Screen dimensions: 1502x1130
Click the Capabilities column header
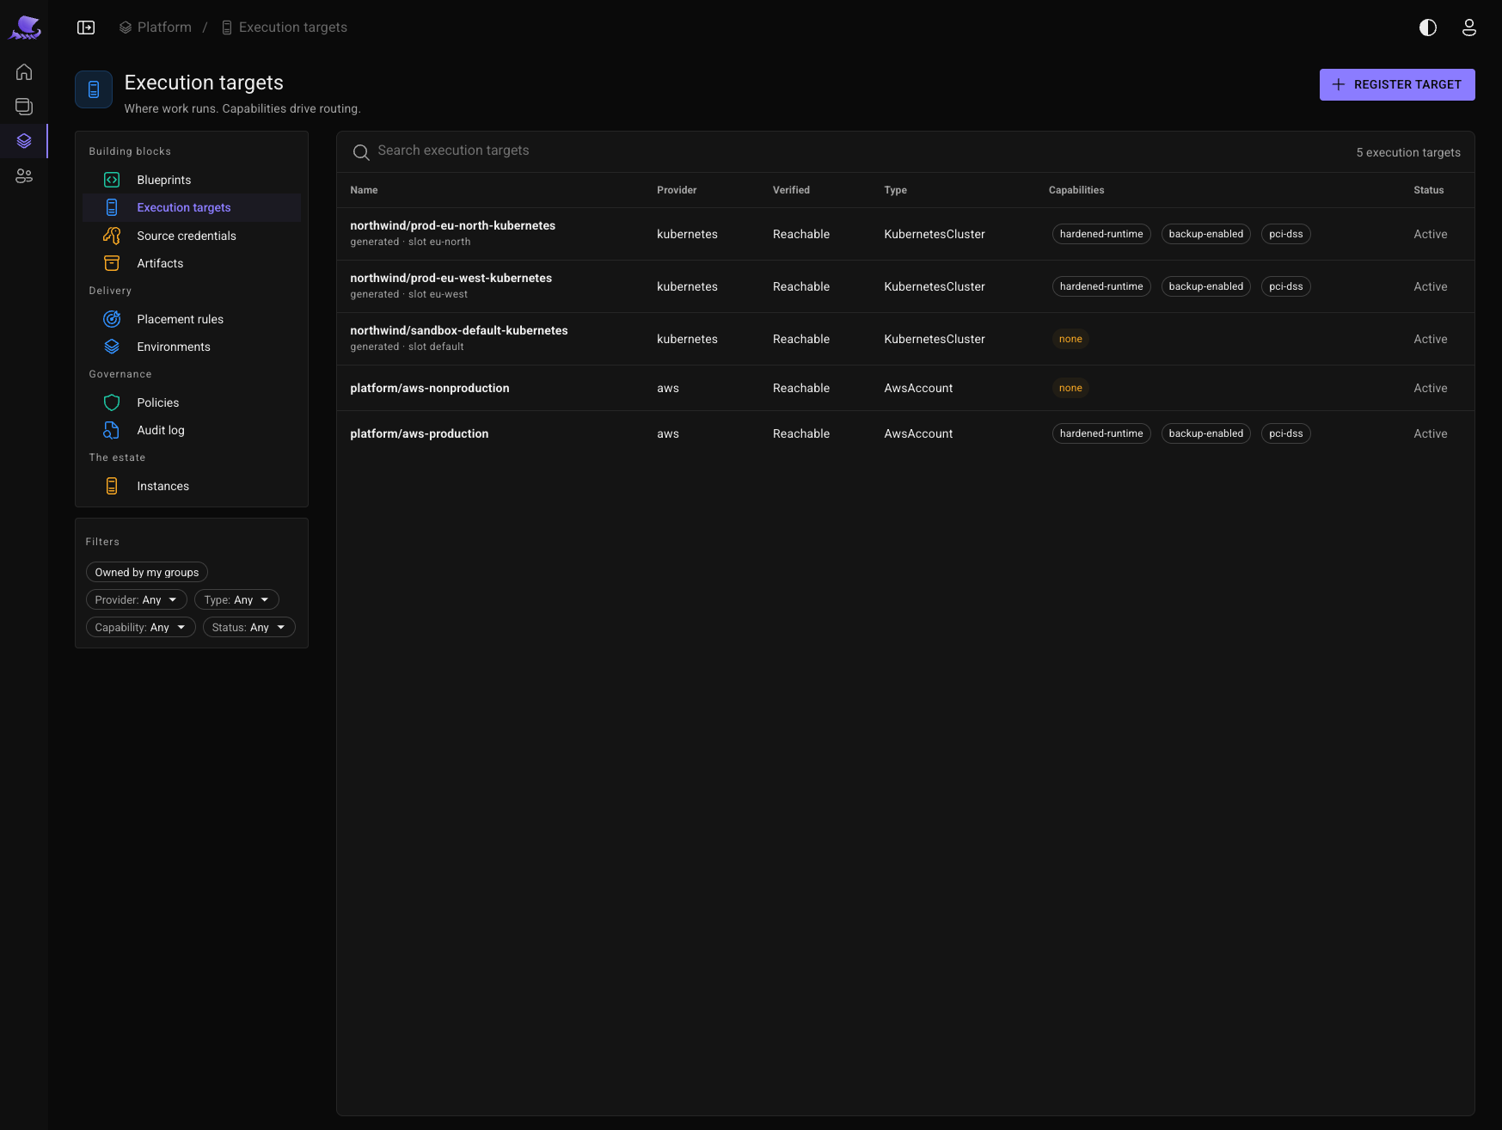(x=1076, y=190)
